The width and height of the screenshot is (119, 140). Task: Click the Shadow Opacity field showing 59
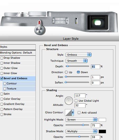[95, 137]
